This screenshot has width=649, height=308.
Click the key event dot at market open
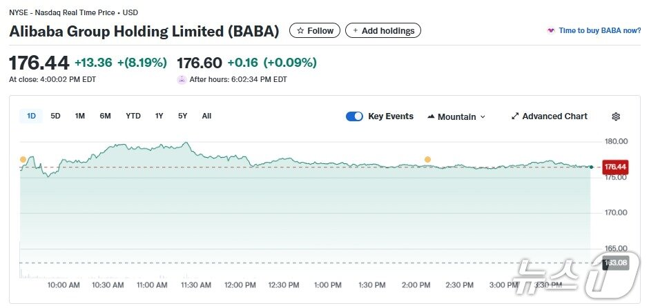[23, 159]
